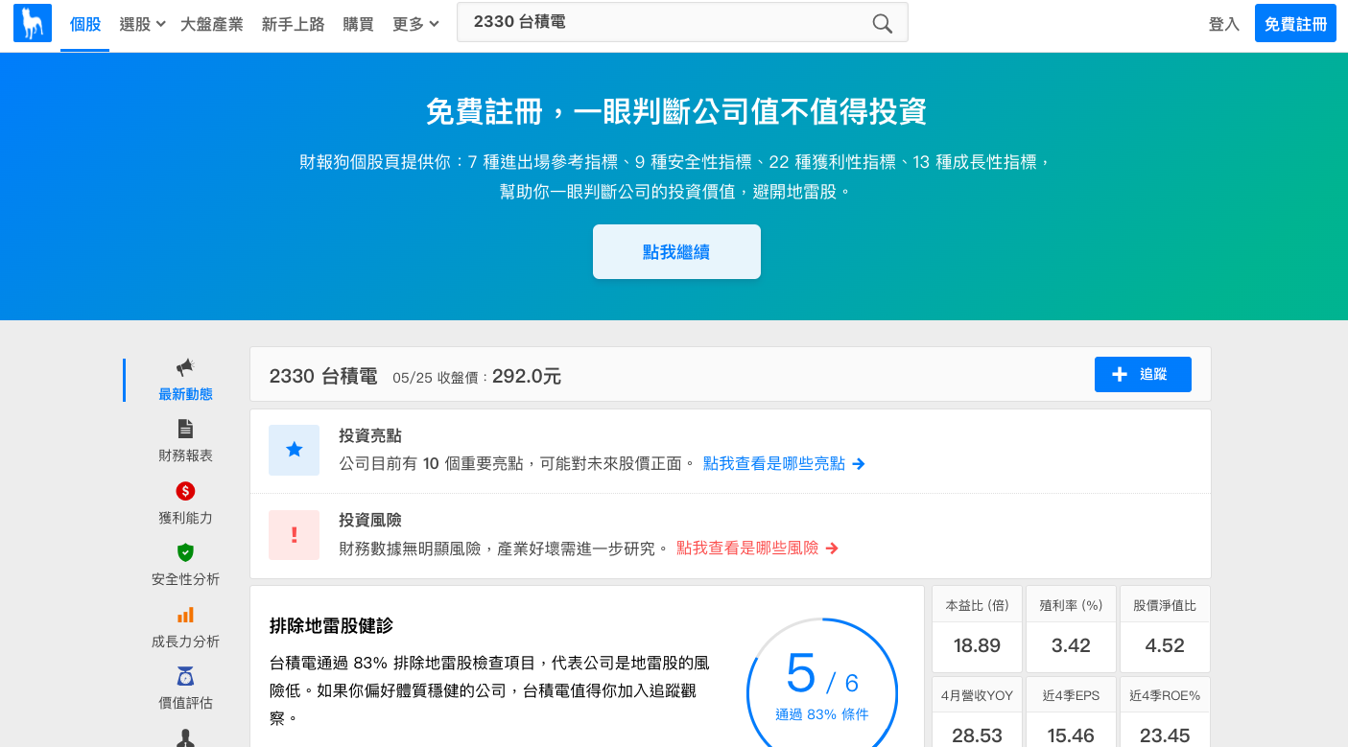Click the 財務報表 sidebar label

(185, 455)
